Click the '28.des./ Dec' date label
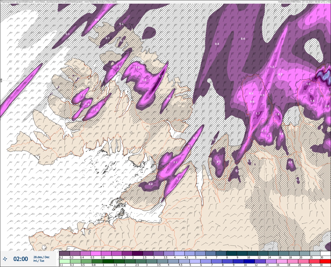Screen dimensions: 331x267 pos(41,257)
